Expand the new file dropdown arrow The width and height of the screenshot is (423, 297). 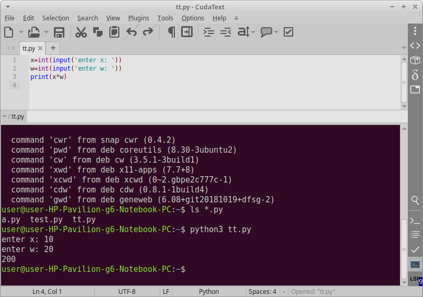point(21,32)
